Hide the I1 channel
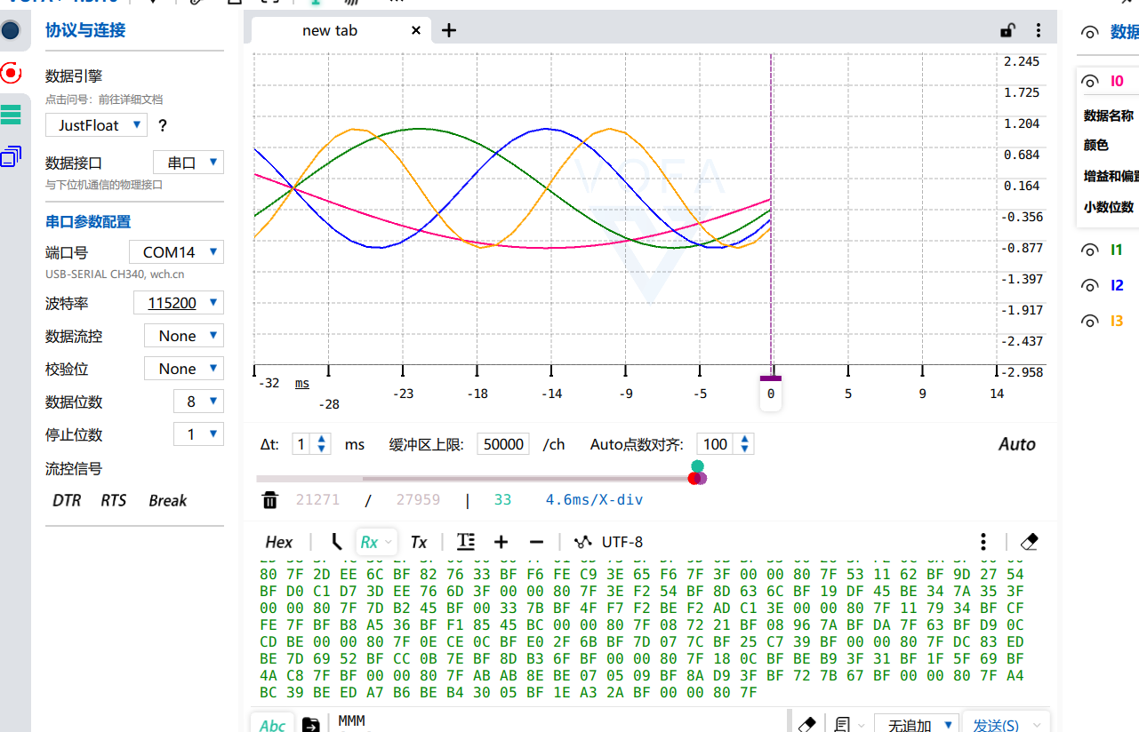This screenshot has width=1139, height=732. click(1089, 251)
